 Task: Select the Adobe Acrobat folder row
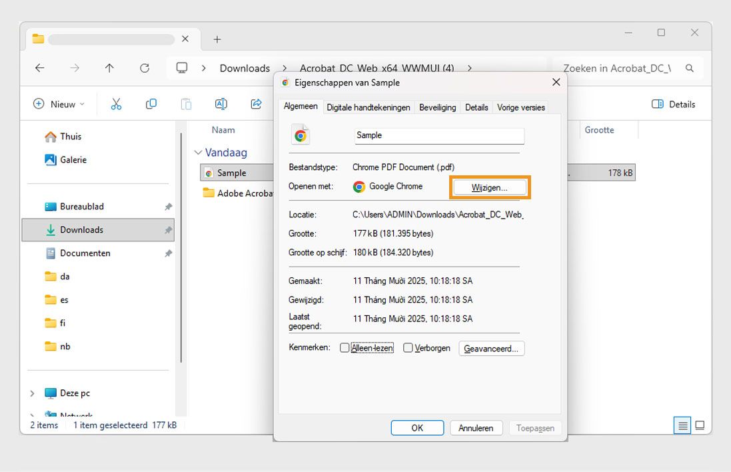pos(238,193)
